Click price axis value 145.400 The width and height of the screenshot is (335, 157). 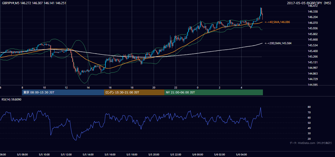(x=313, y=51)
